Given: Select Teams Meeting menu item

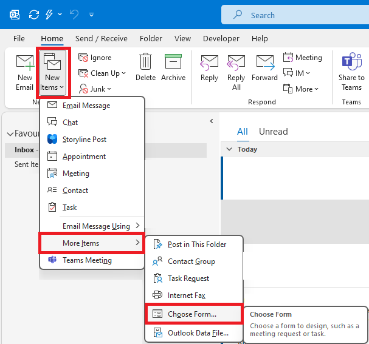Looking at the screenshot, I should click(x=92, y=260).
